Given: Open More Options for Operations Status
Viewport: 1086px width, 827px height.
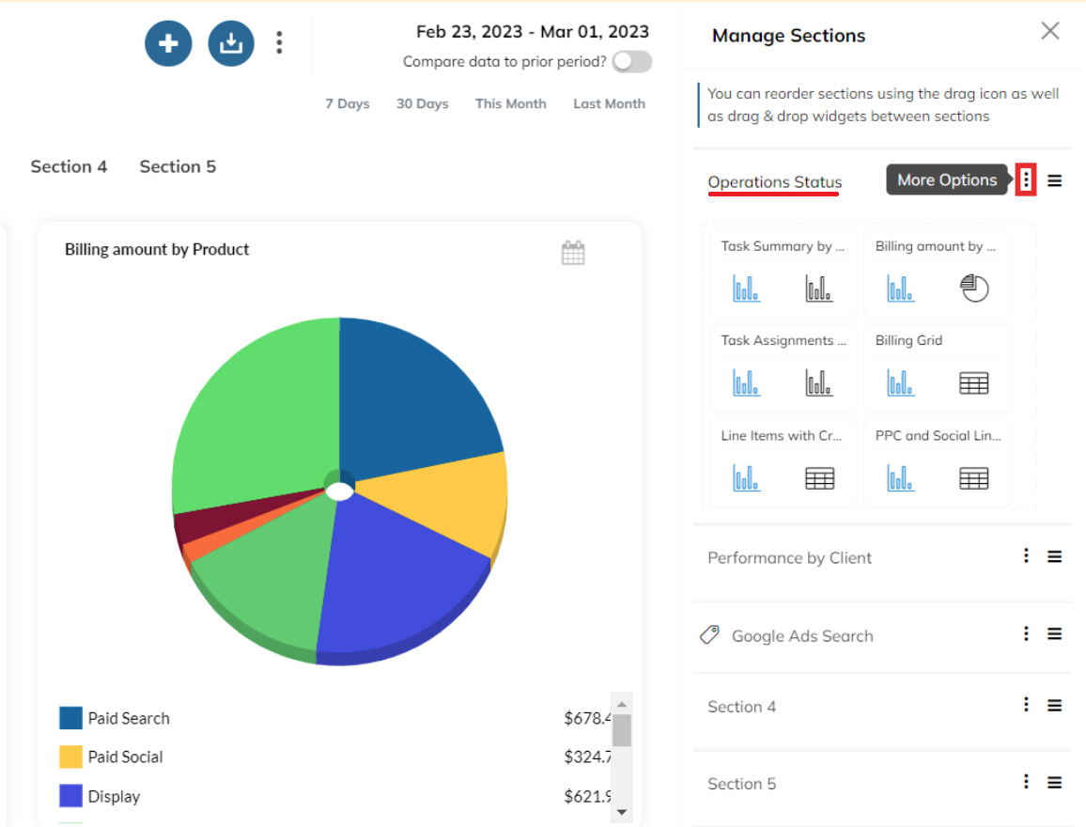Looking at the screenshot, I should [1026, 180].
